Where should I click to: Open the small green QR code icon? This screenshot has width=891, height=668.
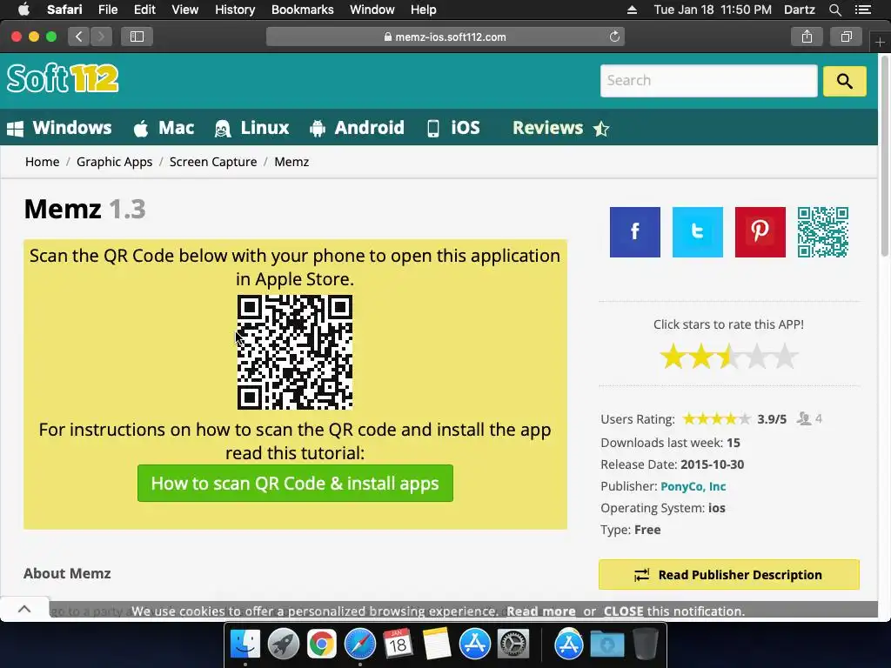click(x=823, y=231)
